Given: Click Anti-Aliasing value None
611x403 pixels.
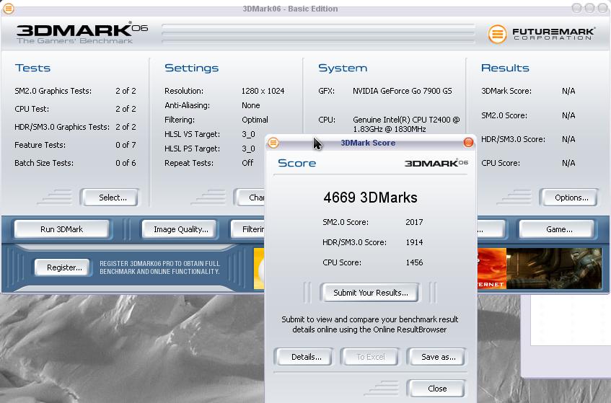Looking at the screenshot, I should [x=250, y=105].
